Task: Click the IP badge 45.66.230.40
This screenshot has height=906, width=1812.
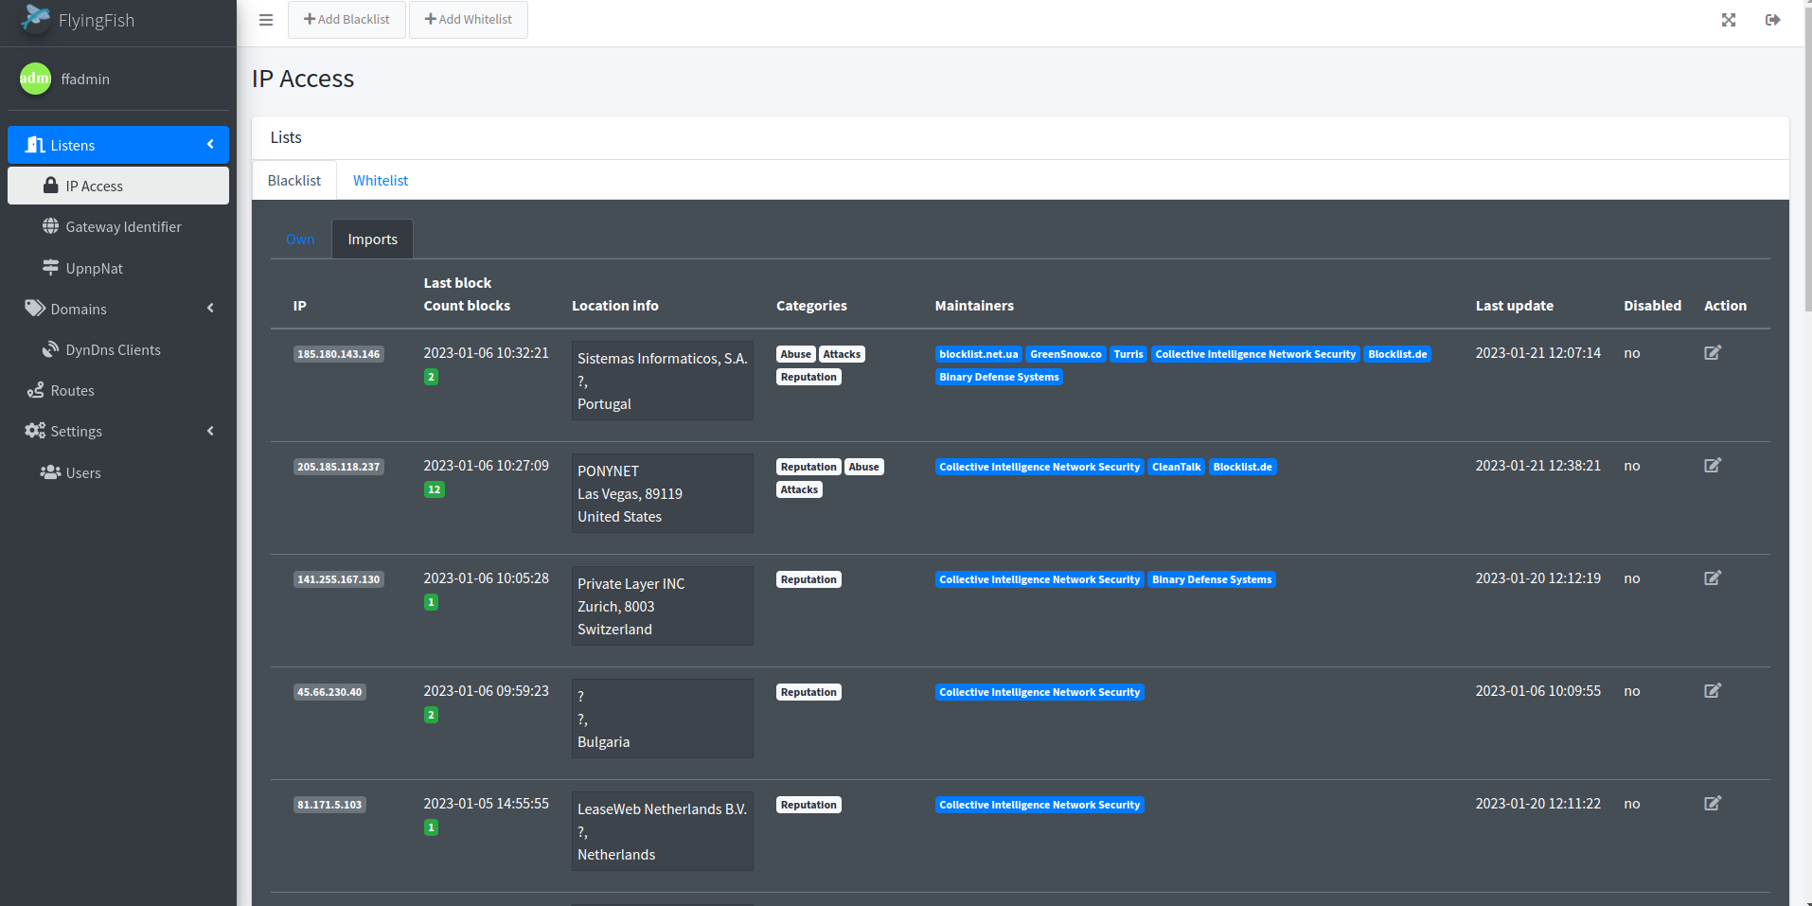Action: click(329, 692)
